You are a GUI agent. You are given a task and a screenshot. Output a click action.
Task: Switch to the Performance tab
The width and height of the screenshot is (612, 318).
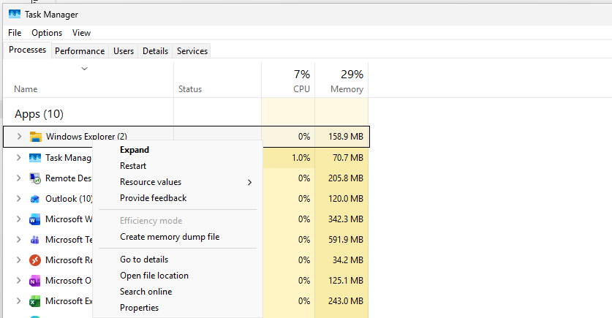tap(80, 51)
